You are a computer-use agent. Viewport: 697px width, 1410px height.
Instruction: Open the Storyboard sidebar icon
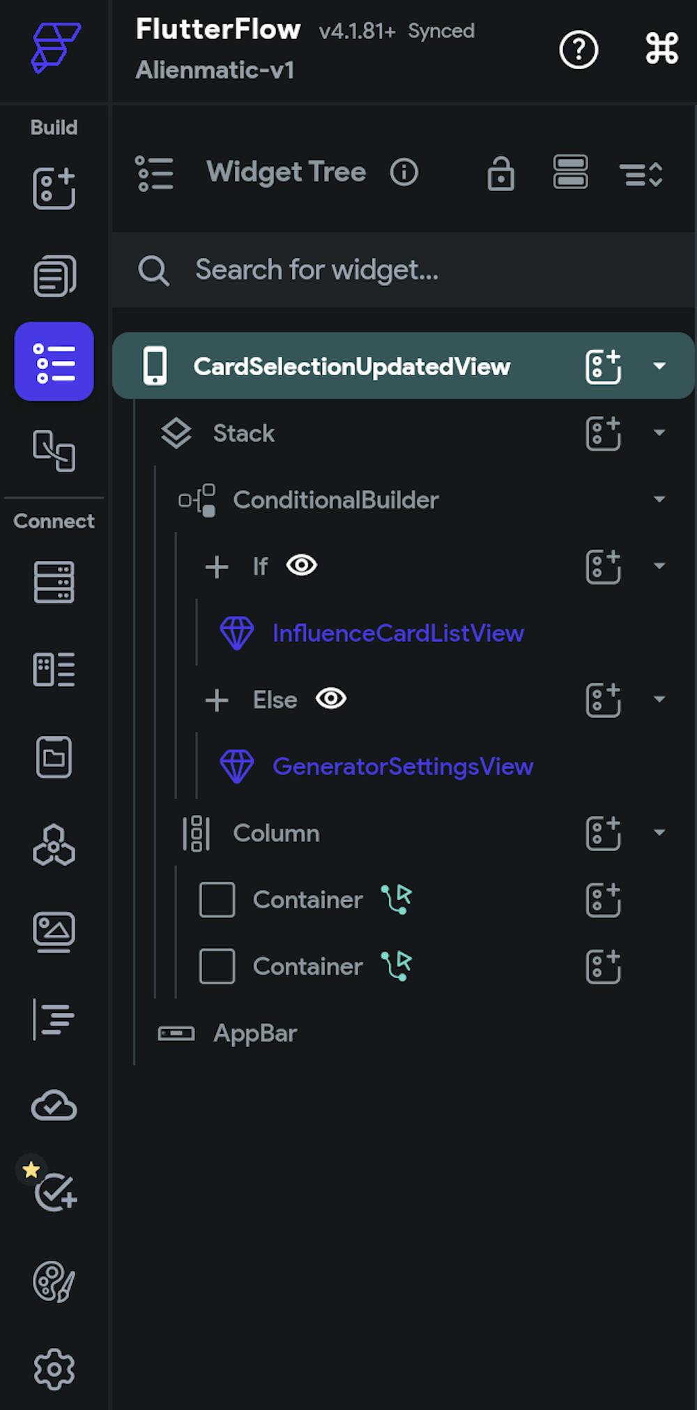[x=54, y=451]
